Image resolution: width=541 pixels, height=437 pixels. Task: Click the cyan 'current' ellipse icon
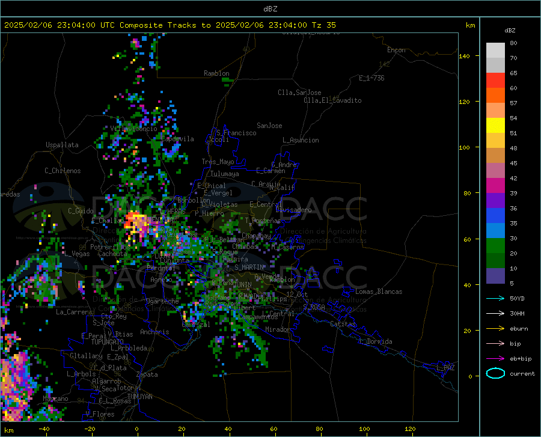click(495, 373)
